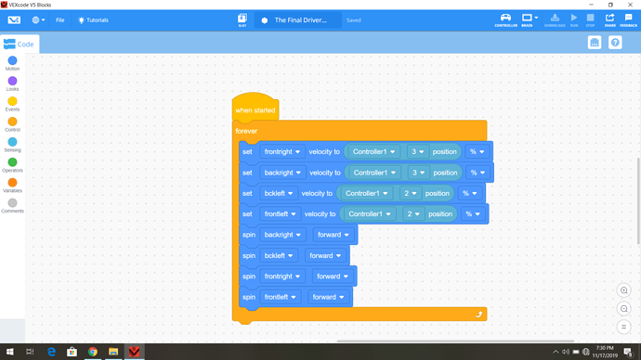Open the Feedback icon
This screenshot has height=360, width=641.
pos(628,19)
